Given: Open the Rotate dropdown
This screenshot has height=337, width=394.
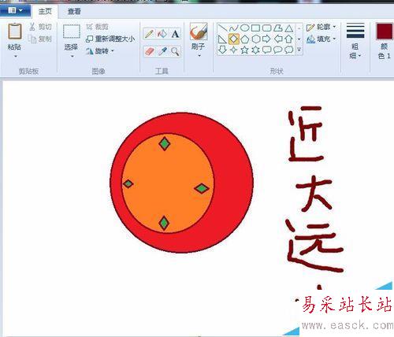Looking at the screenshot, I should (100, 51).
